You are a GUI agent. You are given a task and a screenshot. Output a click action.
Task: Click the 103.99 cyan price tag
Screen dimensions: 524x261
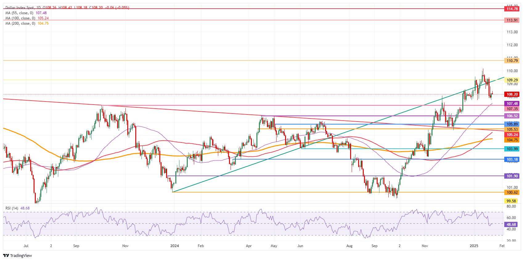512,149
